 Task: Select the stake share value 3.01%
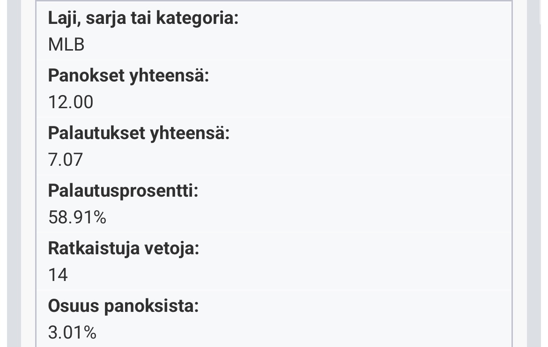[72, 332]
